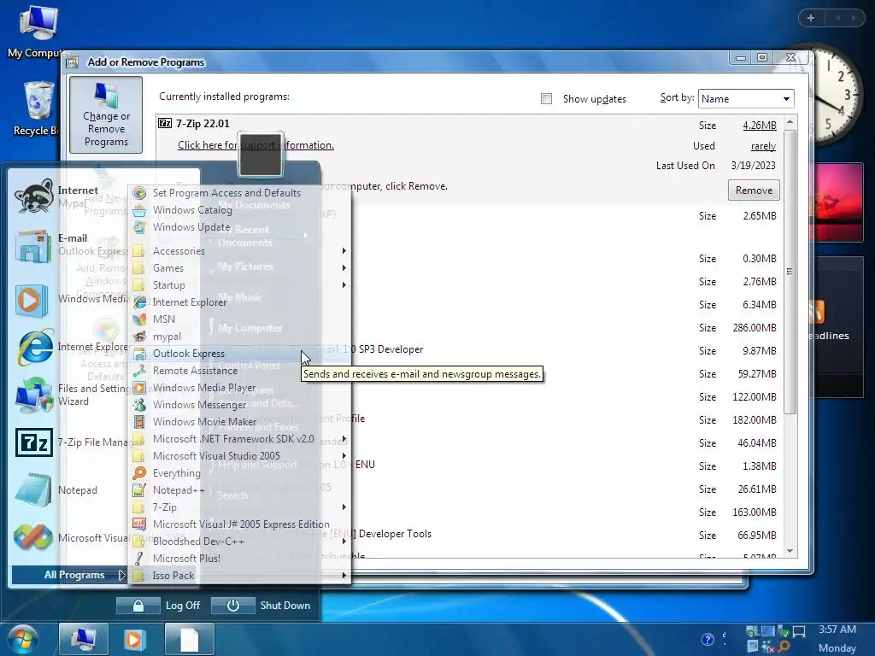The height and width of the screenshot is (656, 875).
Task: Click the scrollbar down arrow in programs list
Action: pyautogui.click(x=790, y=551)
